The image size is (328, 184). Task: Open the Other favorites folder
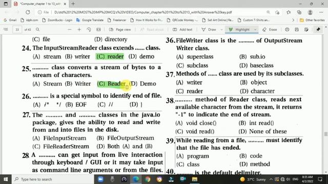coord(312,20)
